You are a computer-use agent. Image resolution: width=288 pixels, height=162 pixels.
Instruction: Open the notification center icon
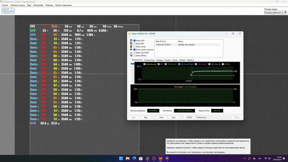(x=284, y=158)
